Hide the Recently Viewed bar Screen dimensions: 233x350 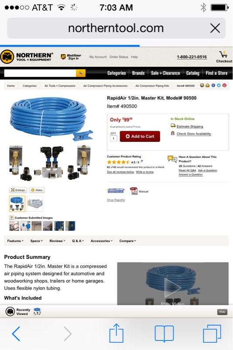pos(222,312)
